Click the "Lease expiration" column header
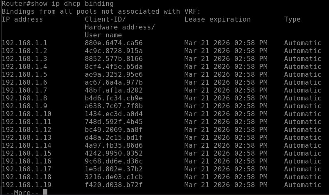The height and width of the screenshot is (195, 329). 217,19
